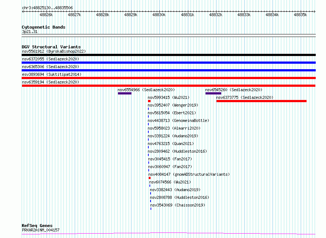Open variant nsv5958023 (Almarri2020)
The width and height of the screenshot is (326, 238).
(174, 128)
